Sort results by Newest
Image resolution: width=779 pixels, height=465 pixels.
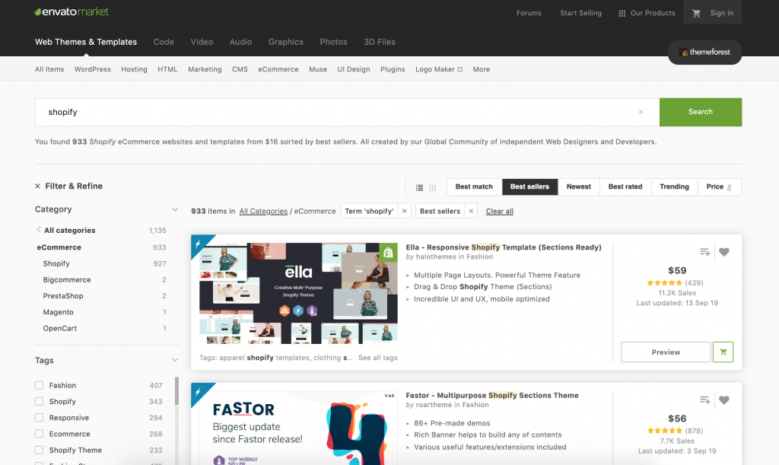[579, 186]
